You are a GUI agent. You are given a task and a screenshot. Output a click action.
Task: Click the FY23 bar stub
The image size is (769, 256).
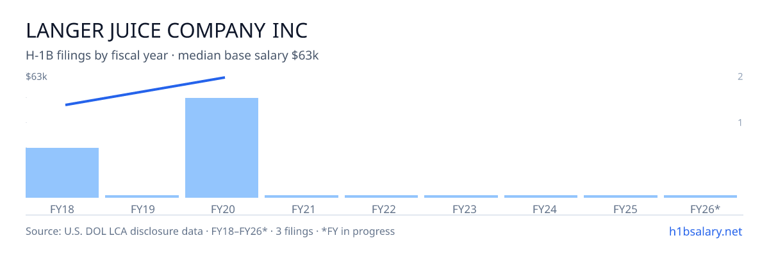click(461, 196)
